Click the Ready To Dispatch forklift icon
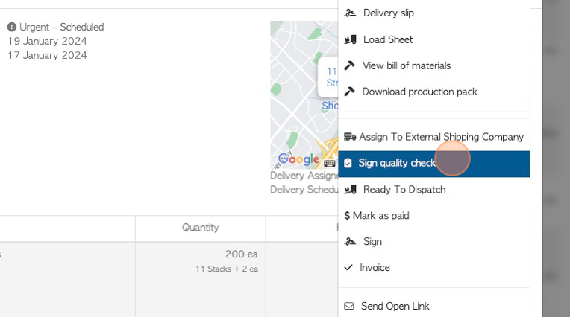This screenshot has width=570, height=317. click(x=349, y=190)
